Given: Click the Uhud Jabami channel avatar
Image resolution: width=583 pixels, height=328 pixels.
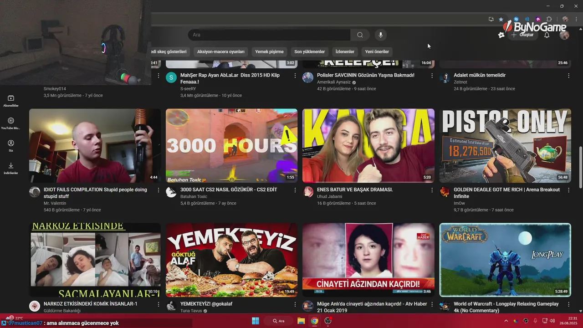Looking at the screenshot, I should (x=308, y=192).
